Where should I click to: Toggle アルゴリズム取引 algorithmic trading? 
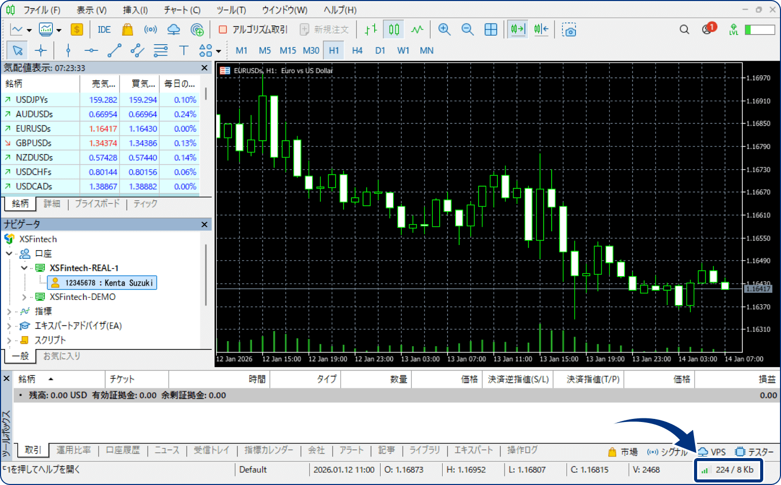[x=253, y=29]
